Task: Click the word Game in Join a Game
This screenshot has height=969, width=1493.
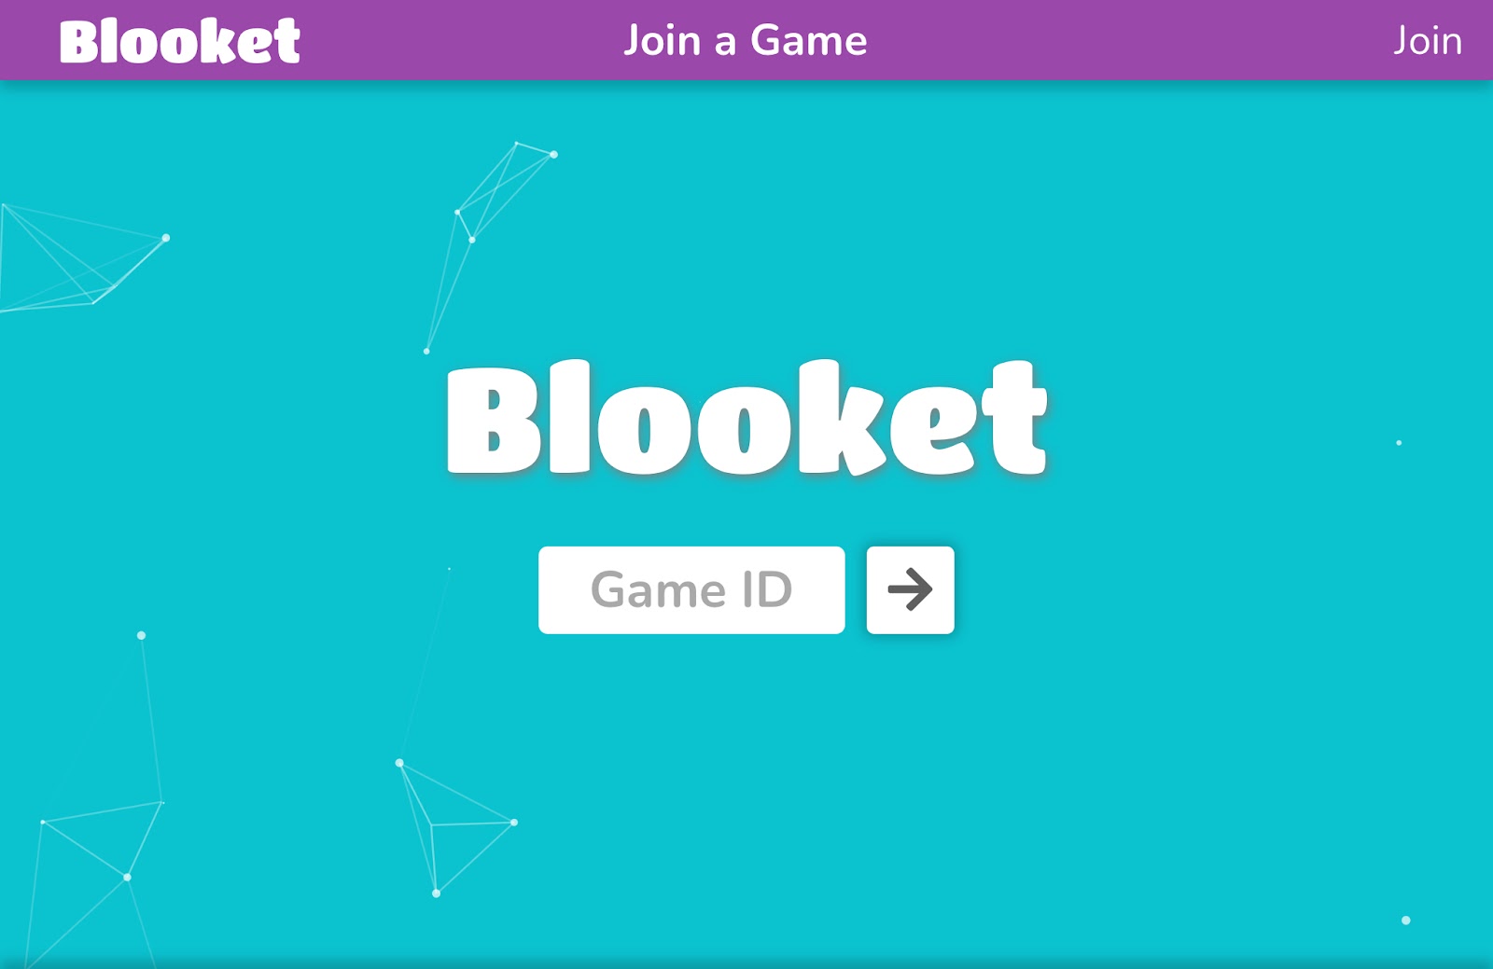Action: 809,41
